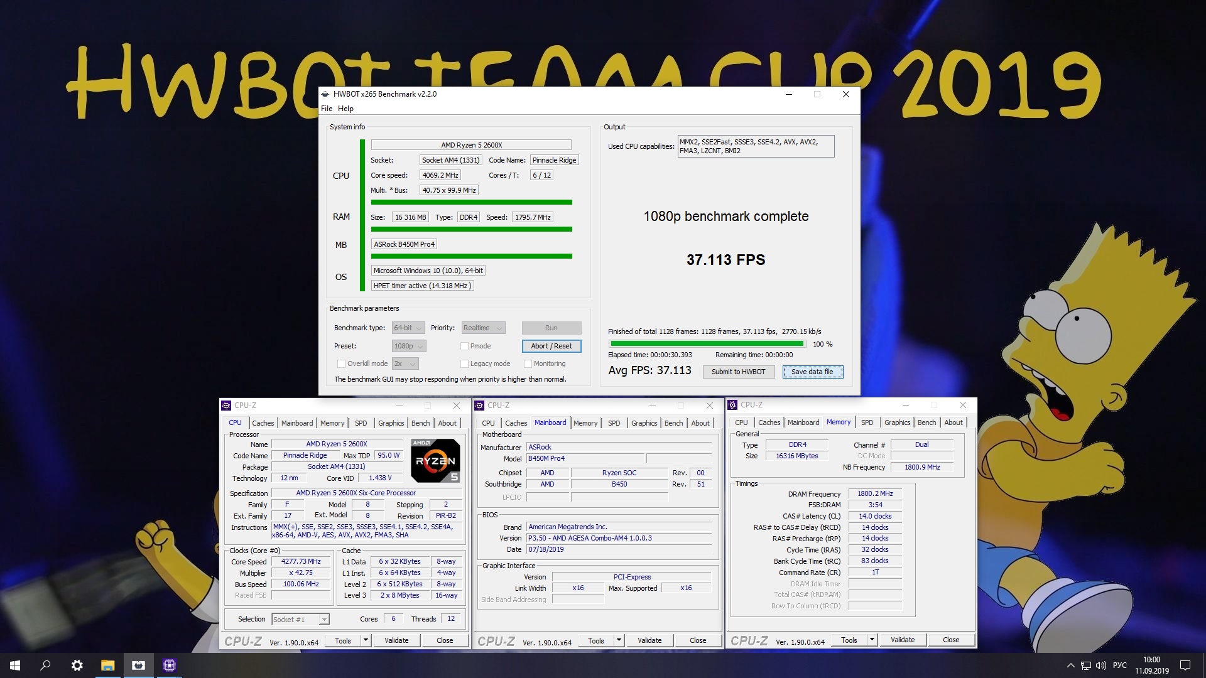Click Core Speed 4277.73 MHz value

click(x=301, y=562)
